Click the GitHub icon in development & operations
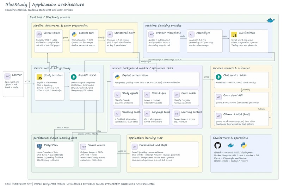Image resolution: width=284 pixels, height=189 pixels. point(218,145)
